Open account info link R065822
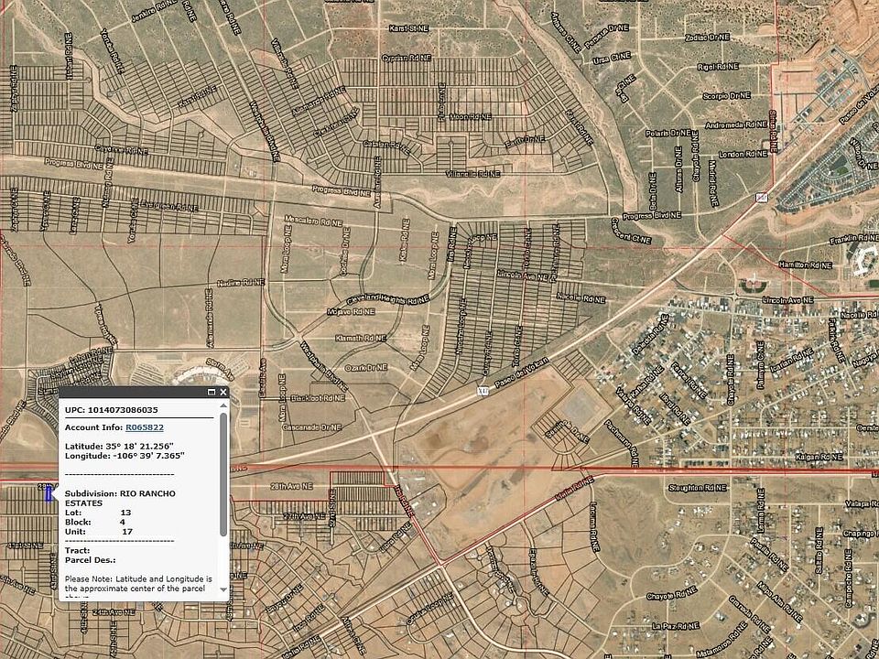This screenshot has width=879, height=659. coord(145,427)
